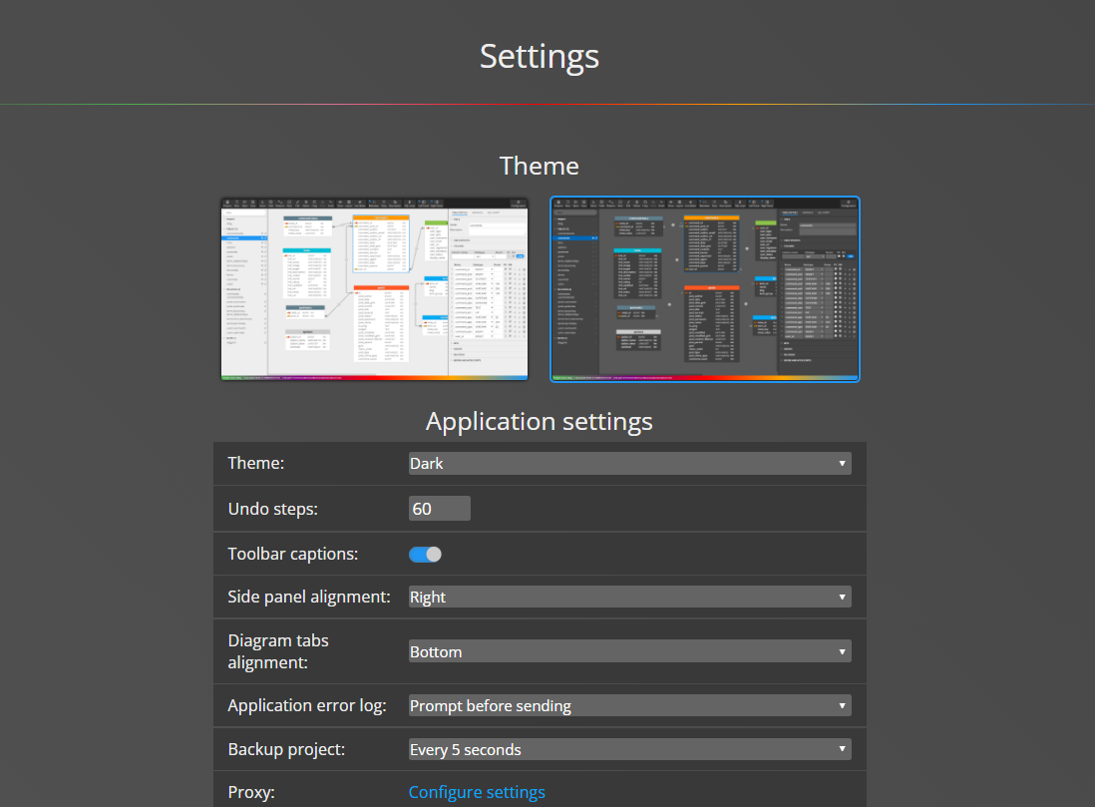
Task: Click the Diagram tabs alignment dropdown arrow
Action: (x=843, y=650)
